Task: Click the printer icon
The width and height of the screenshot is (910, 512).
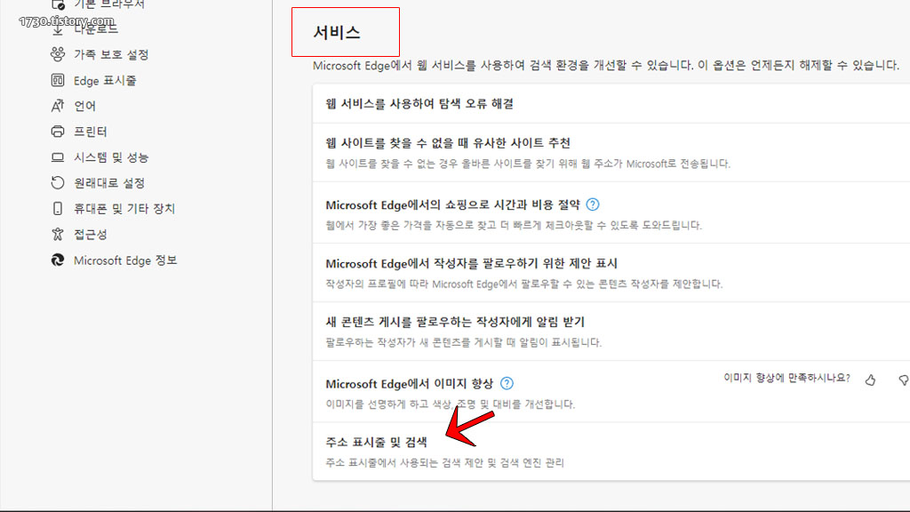Action: click(58, 132)
